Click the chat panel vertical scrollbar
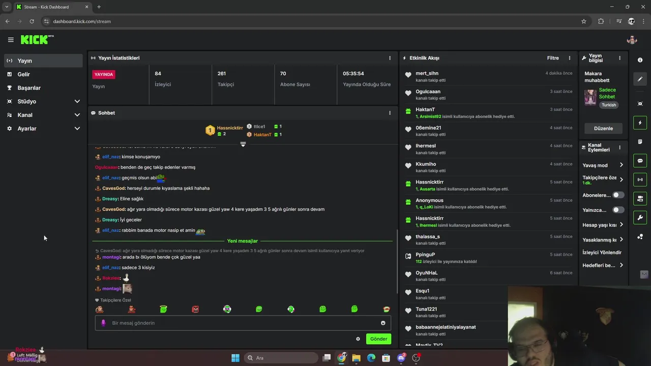 coord(397,261)
